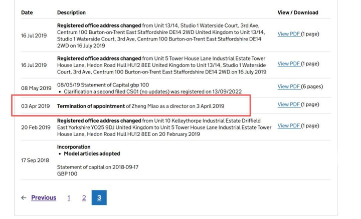Click the View / Download column header

click(297, 12)
